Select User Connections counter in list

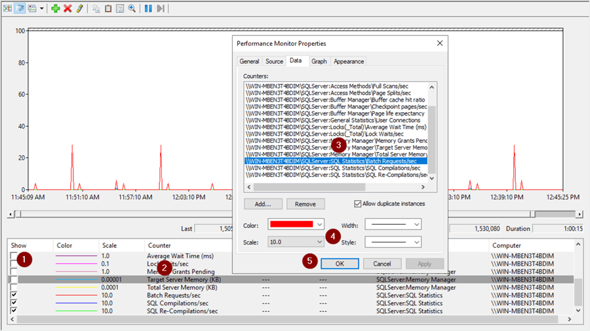pyautogui.click(x=336, y=121)
